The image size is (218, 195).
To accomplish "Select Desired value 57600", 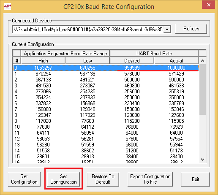I will [x=132, y=139].
